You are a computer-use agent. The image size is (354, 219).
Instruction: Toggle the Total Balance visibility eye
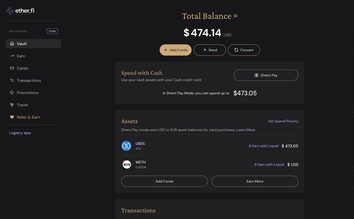236,16
